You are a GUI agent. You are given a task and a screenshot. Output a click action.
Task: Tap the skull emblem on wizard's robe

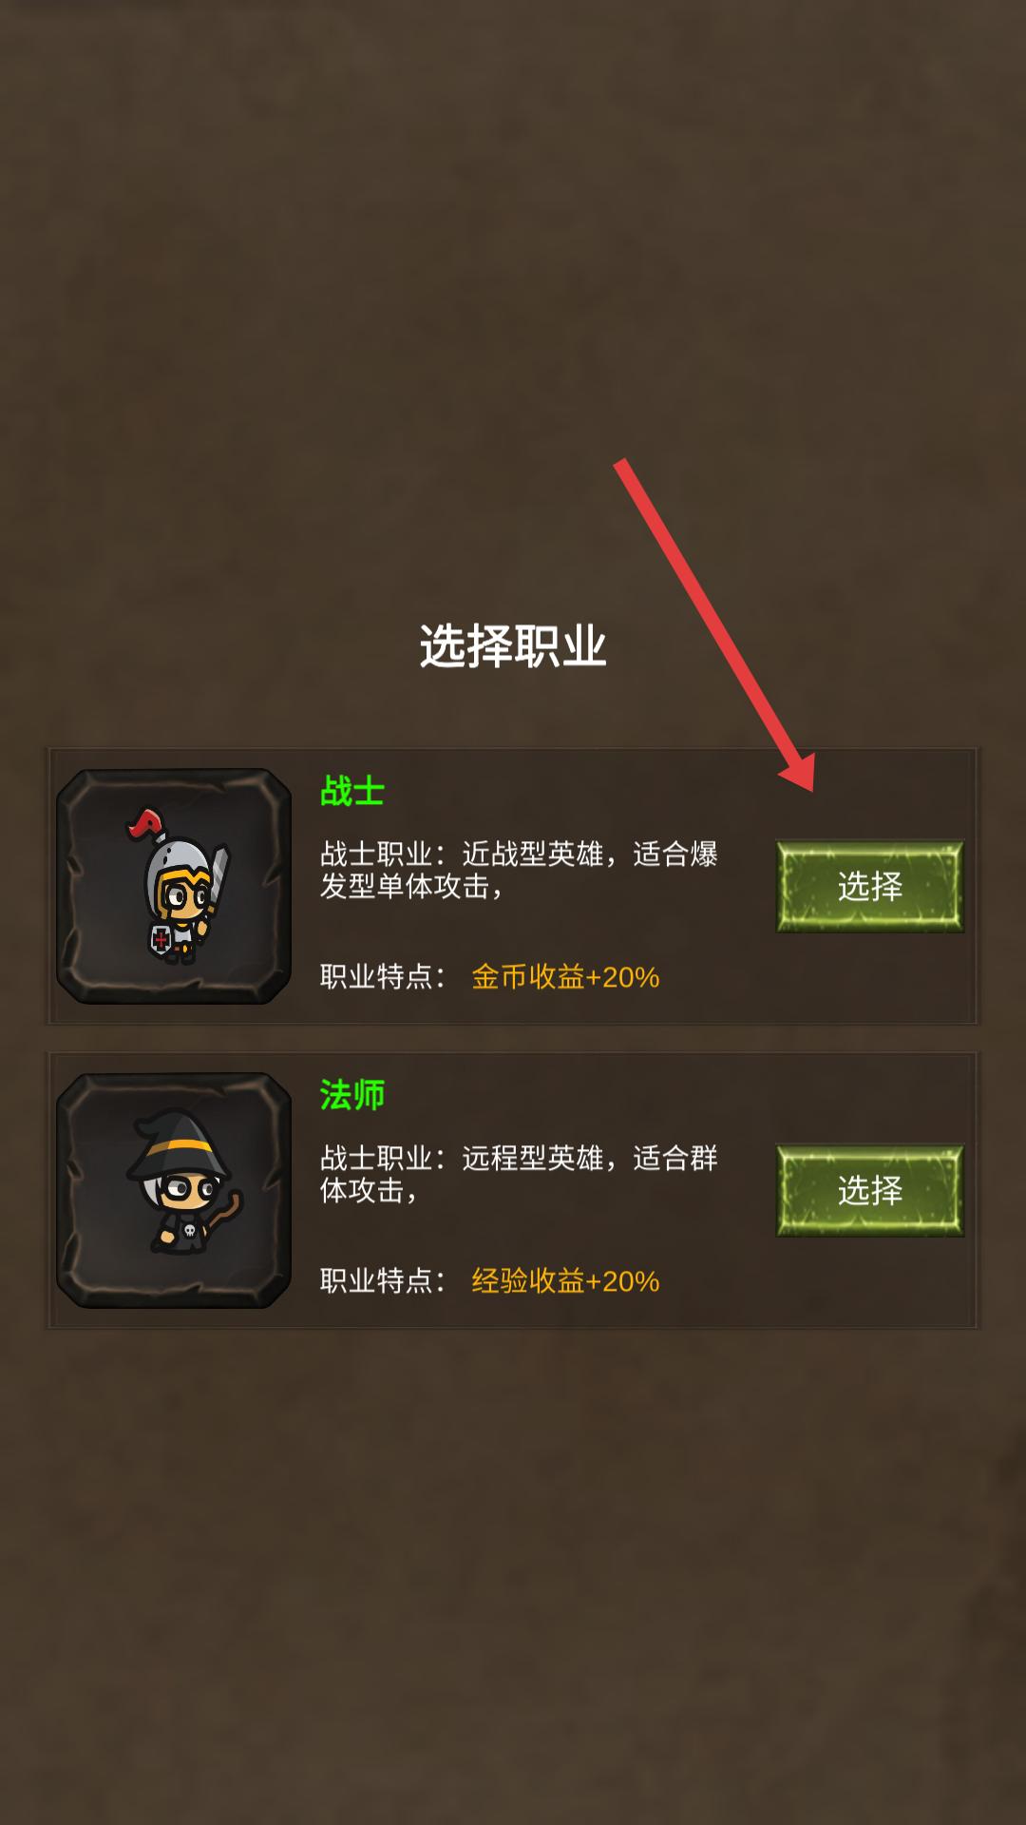click(188, 1232)
